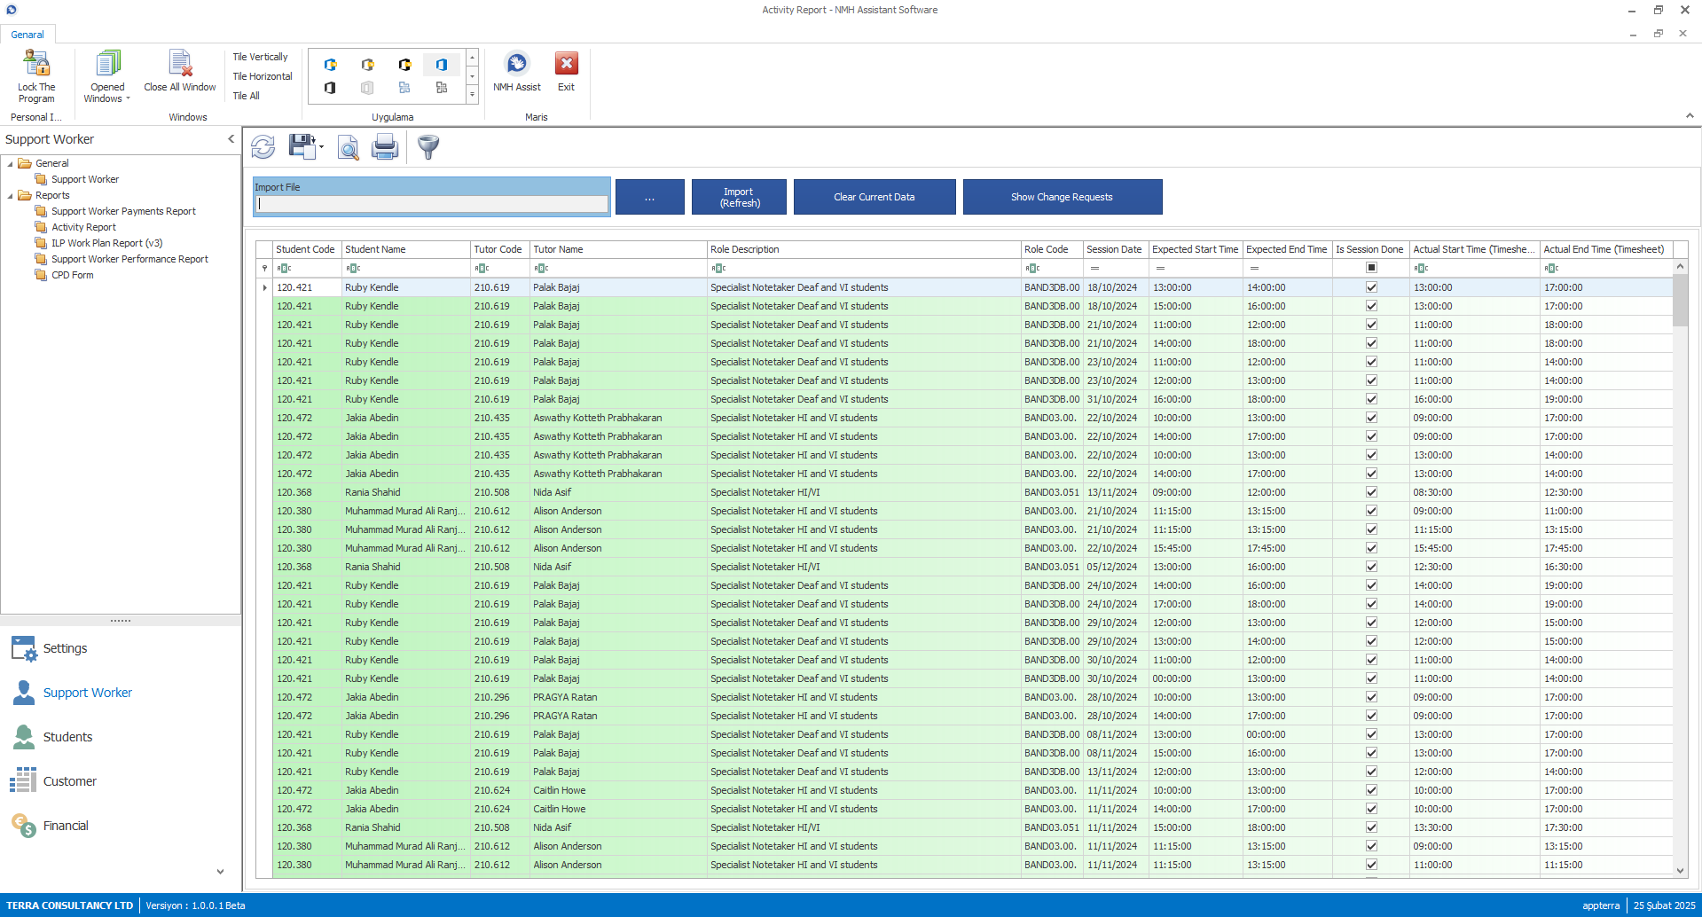Click the Student Name filter row cell

click(405, 268)
